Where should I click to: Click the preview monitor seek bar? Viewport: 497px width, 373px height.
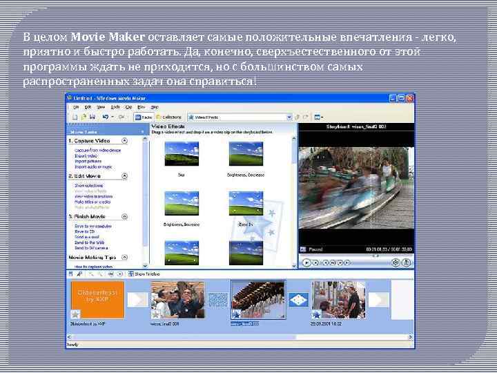pos(356,256)
